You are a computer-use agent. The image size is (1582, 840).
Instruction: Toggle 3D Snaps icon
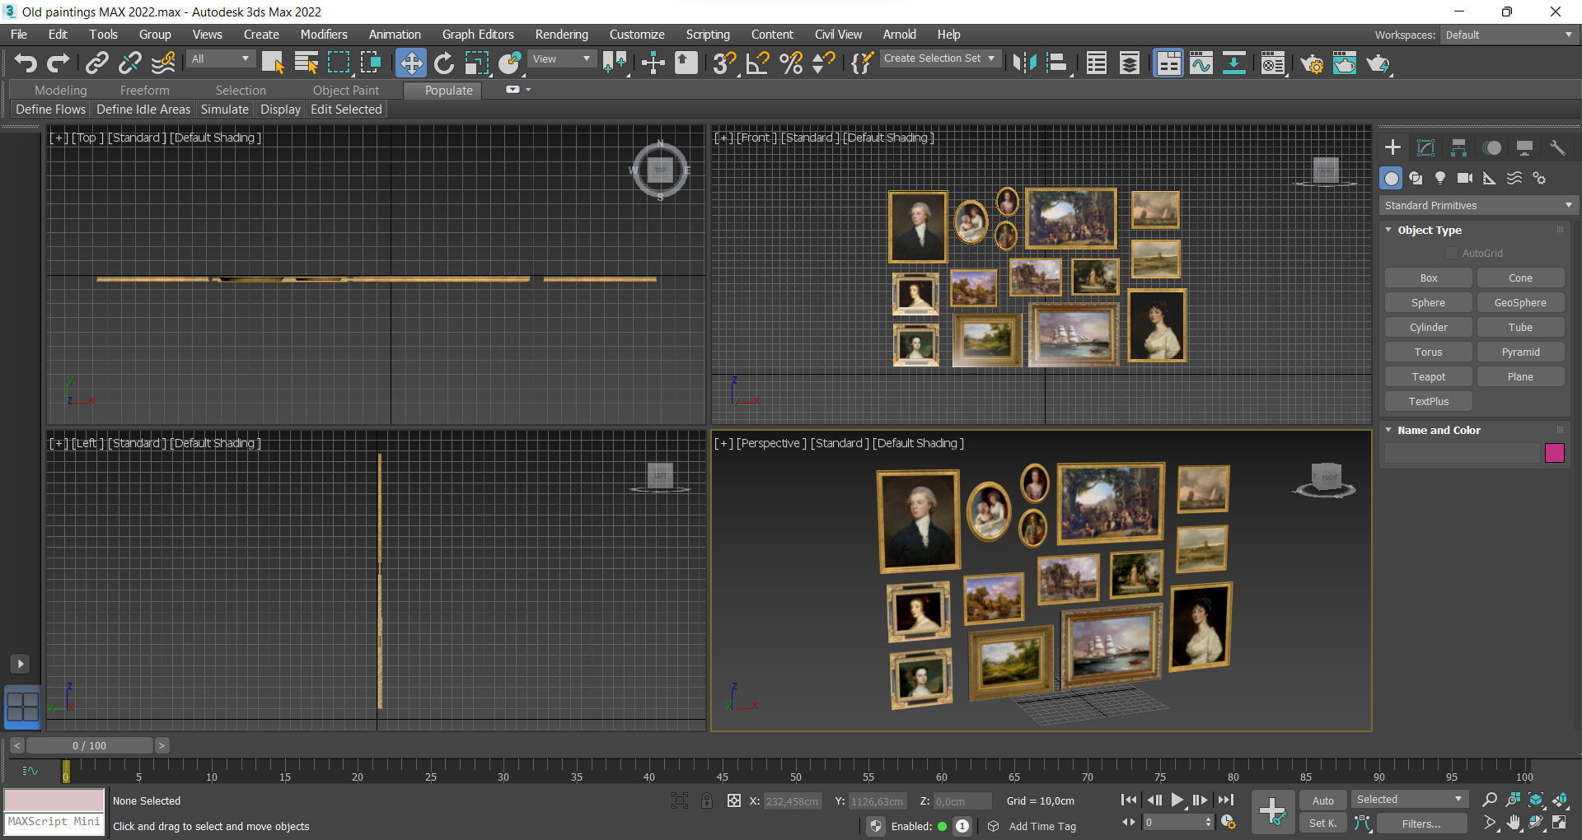click(x=724, y=63)
